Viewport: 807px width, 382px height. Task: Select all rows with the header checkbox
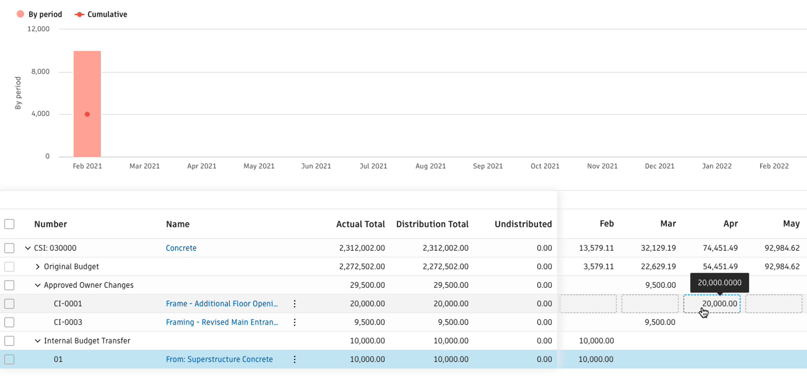coord(9,224)
